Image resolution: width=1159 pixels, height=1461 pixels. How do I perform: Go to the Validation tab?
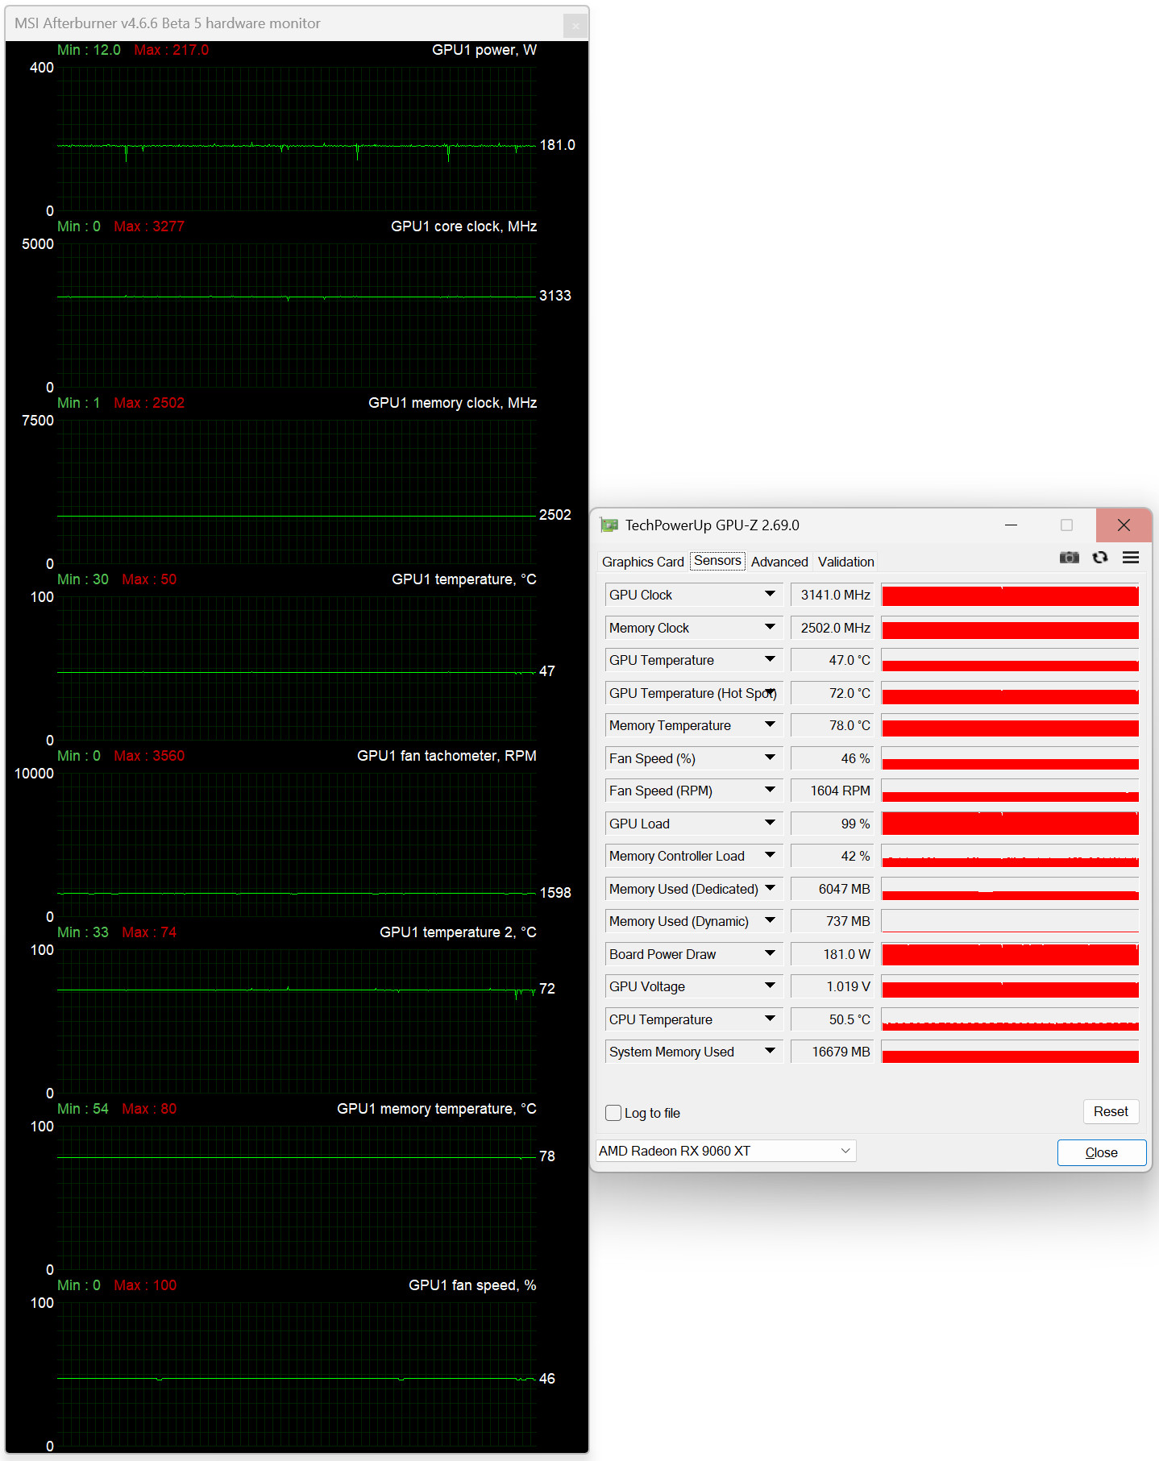pos(845,562)
